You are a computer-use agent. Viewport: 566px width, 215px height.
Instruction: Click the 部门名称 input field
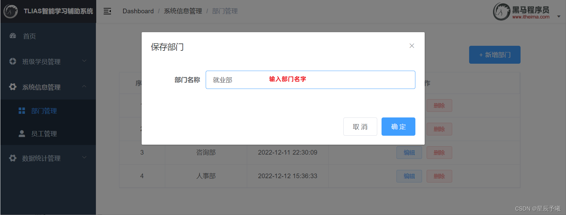click(x=311, y=80)
